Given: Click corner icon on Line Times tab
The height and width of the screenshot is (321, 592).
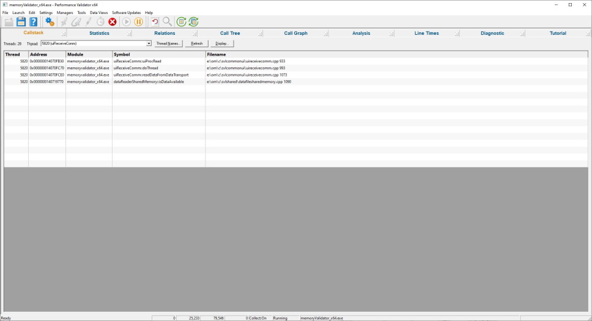Looking at the screenshot, I should [x=457, y=34].
